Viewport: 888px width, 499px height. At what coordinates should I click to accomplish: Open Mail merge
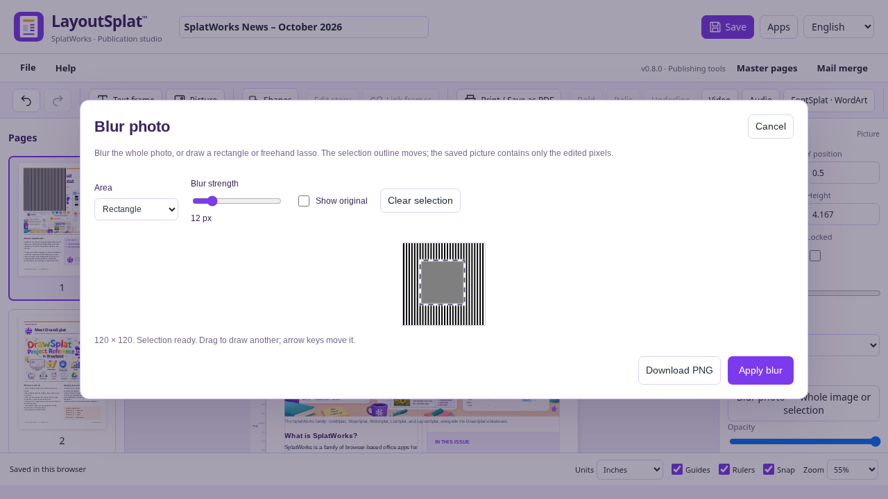pos(842,68)
